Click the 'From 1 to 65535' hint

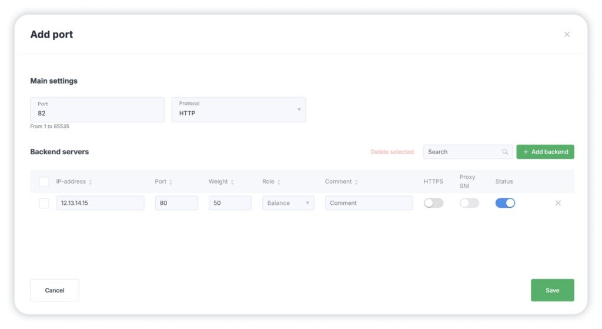(x=49, y=127)
